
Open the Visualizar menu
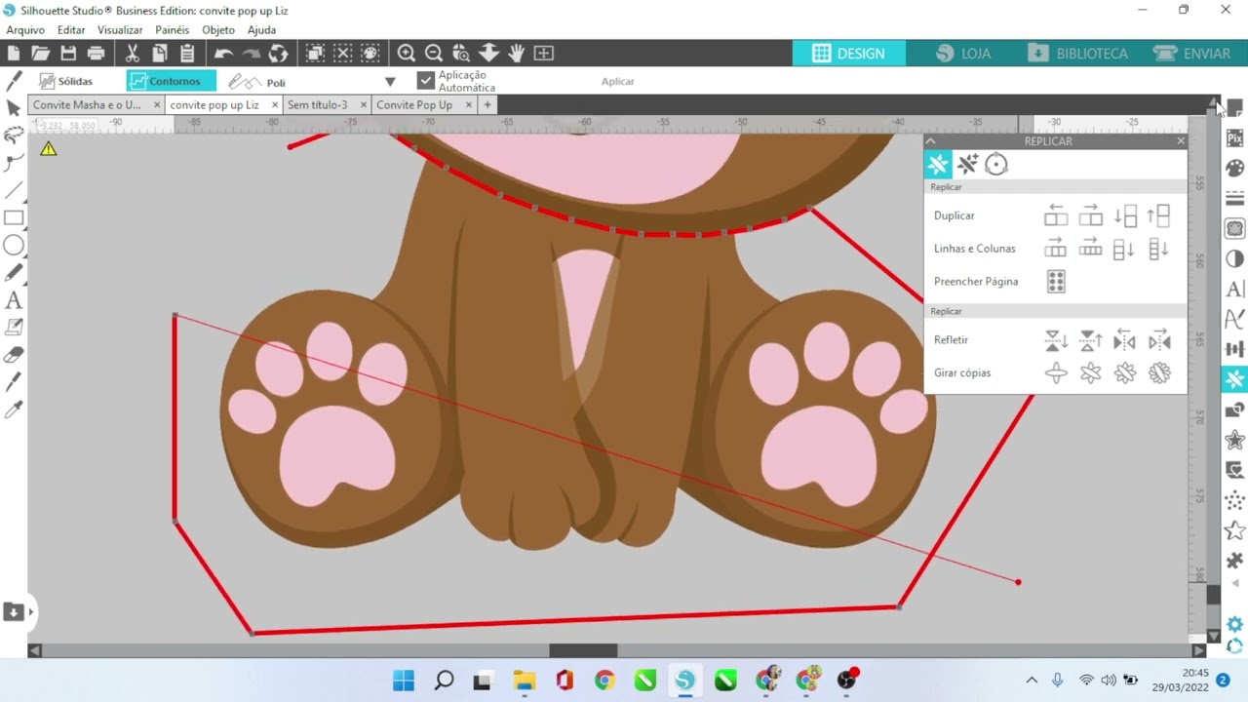coord(120,30)
